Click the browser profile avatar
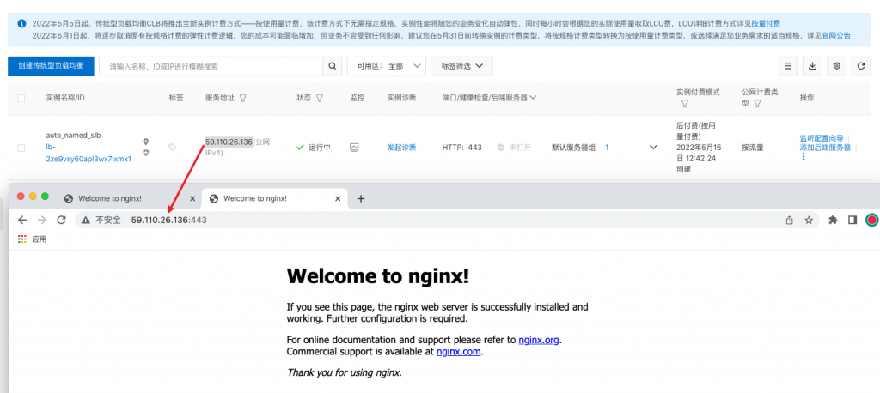880x393 pixels. point(871,221)
